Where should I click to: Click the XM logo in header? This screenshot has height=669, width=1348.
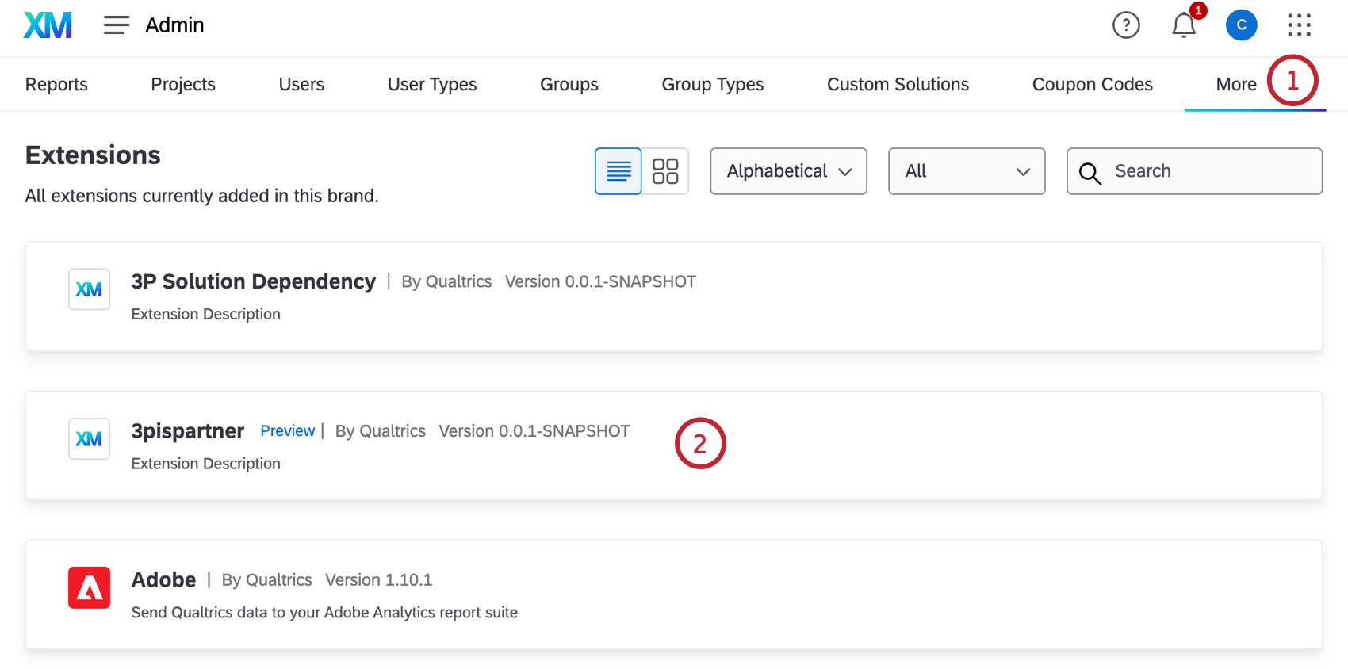pos(48,25)
